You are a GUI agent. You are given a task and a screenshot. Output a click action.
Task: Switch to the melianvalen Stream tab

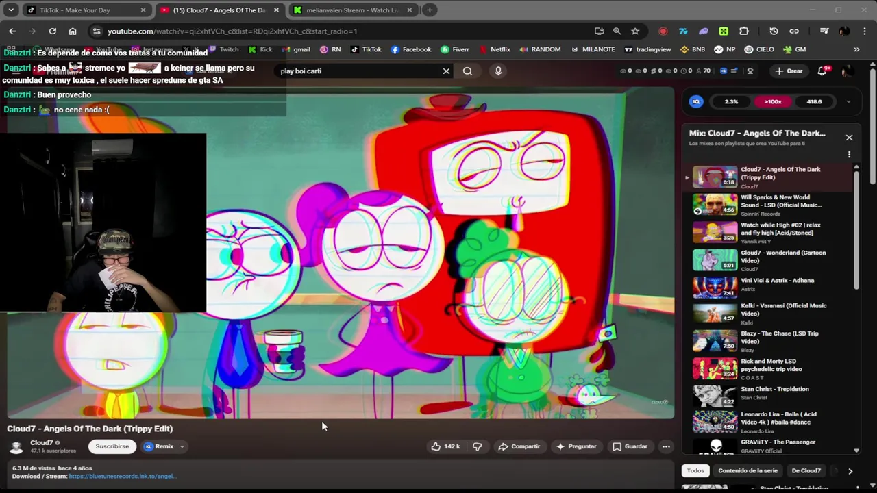353,10
